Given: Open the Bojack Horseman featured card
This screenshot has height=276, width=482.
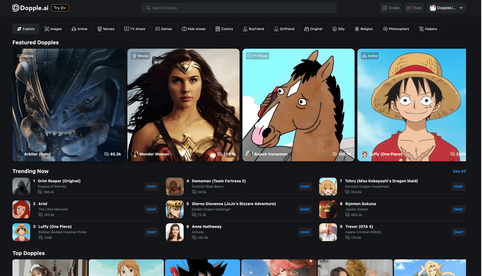Looking at the screenshot, I should [298, 105].
